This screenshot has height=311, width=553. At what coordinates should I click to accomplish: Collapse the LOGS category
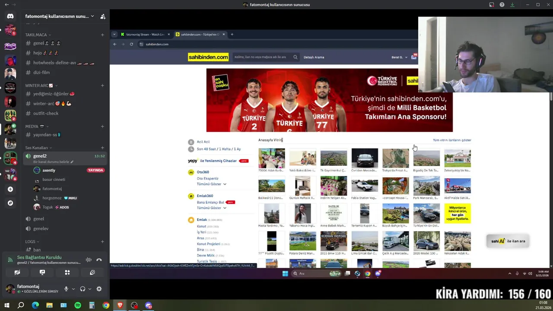32,242
